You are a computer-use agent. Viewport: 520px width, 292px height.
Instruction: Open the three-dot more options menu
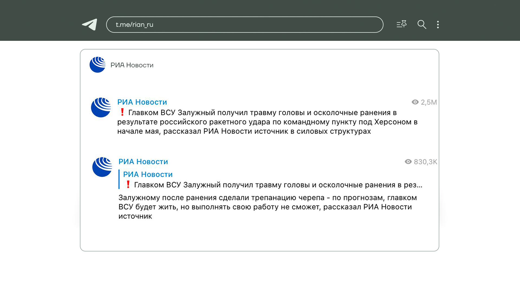point(438,25)
